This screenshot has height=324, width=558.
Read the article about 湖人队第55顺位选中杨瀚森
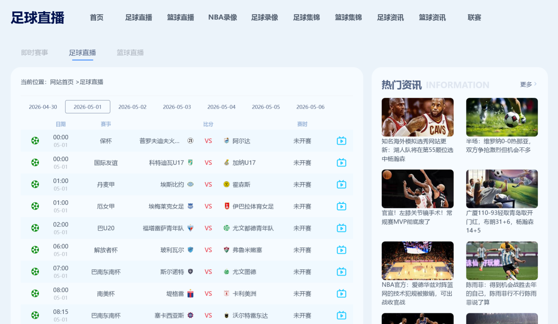point(418,150)
